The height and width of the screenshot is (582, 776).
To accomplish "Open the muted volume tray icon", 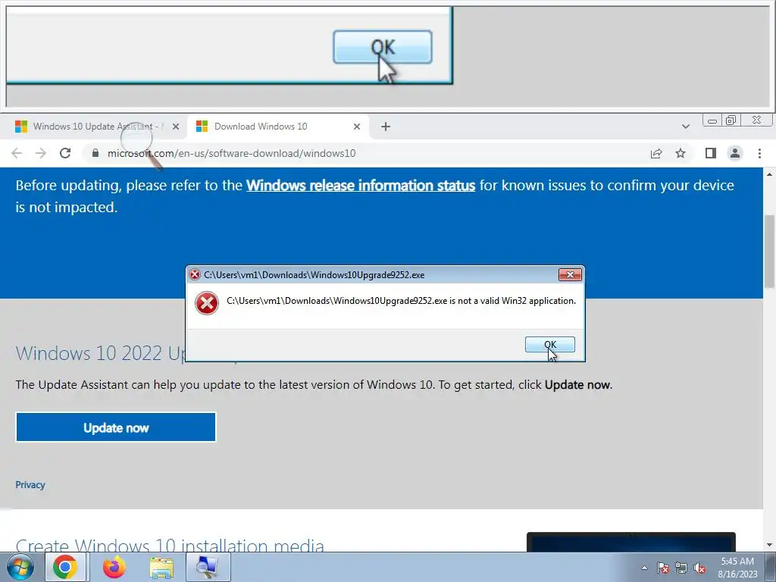I will click(699, 568).
